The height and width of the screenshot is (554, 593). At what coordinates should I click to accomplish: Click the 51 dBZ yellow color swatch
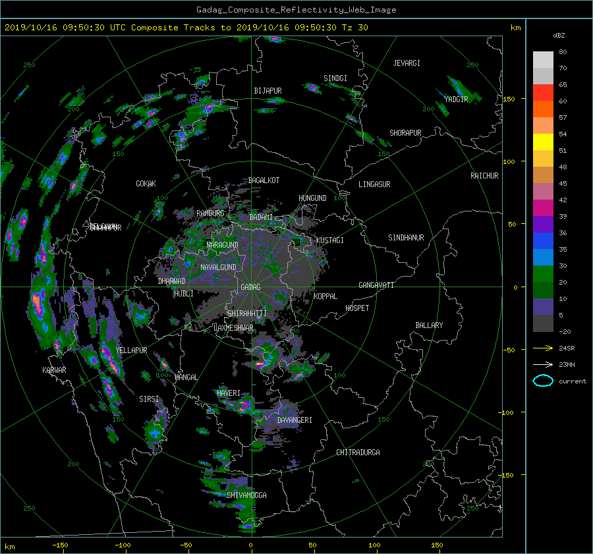pos(543,142)
